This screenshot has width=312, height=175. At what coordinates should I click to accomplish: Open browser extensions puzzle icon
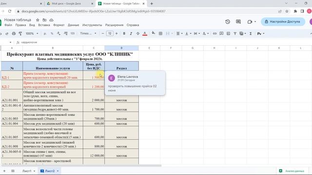tap(295, 11)
